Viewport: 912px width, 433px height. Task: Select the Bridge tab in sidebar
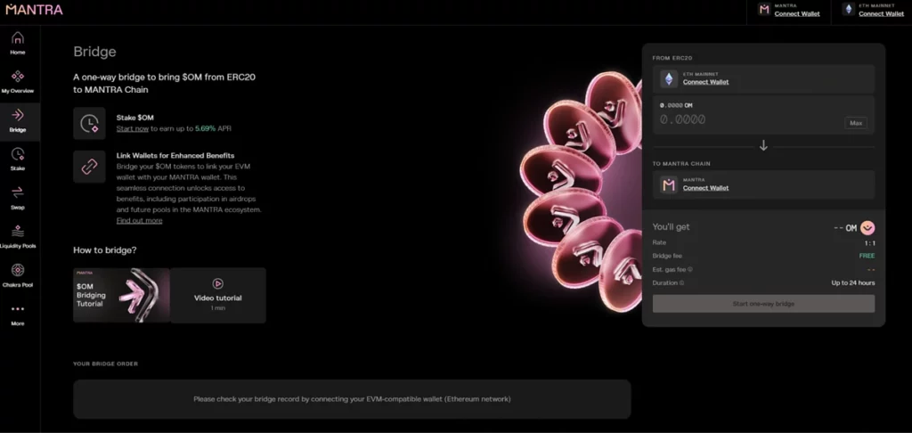(18, 121)
